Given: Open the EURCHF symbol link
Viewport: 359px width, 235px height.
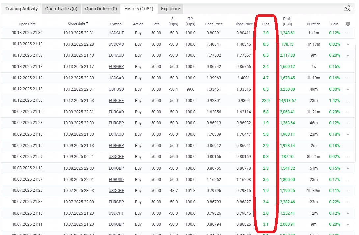Looking at the screenshot, I should 116,101.
